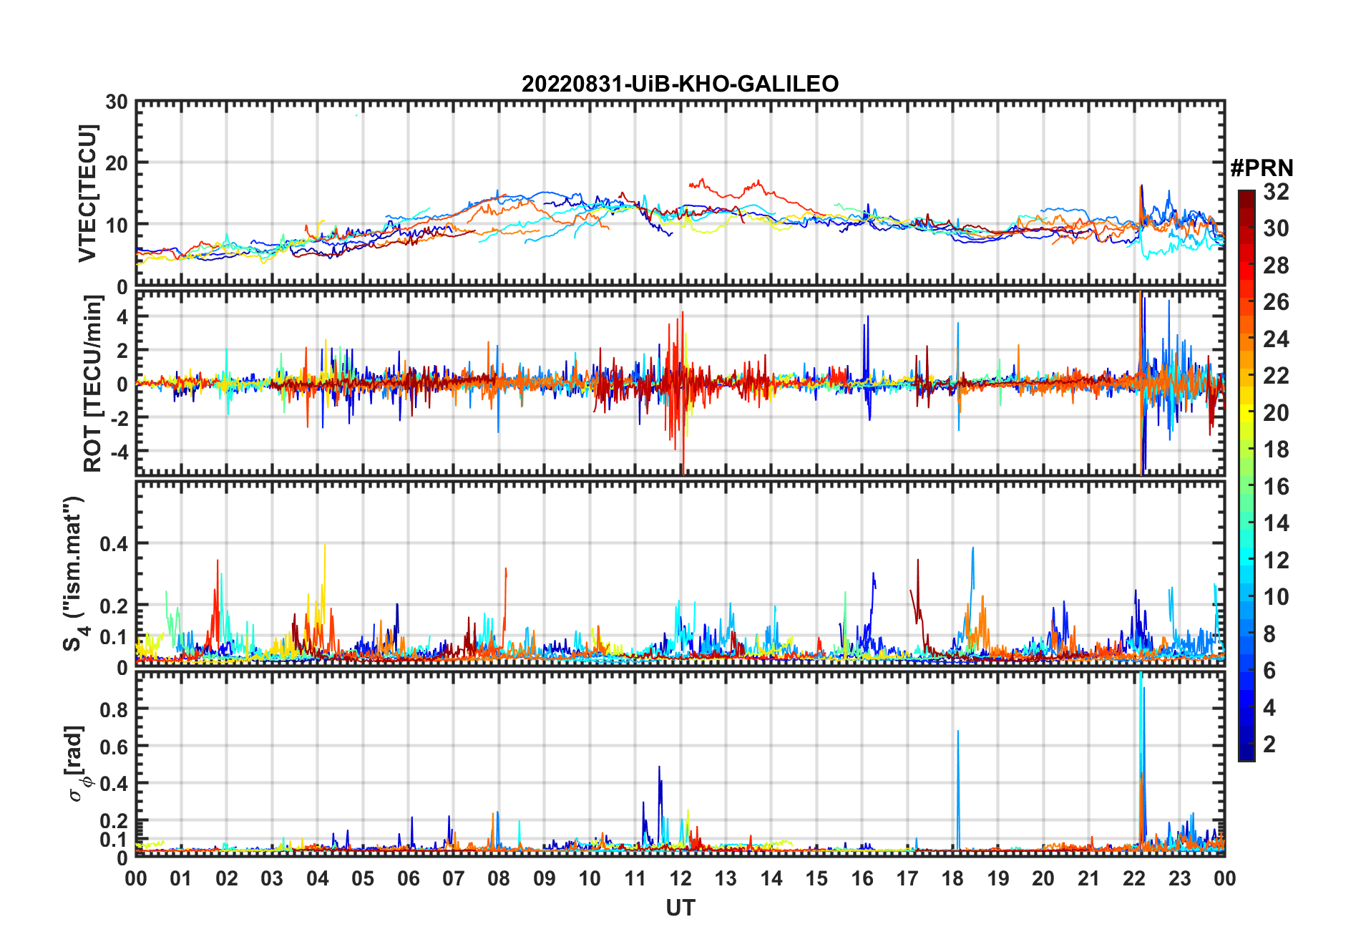
Task: Click the VTEC[TECU] axis label
Action: coord(87,194)
